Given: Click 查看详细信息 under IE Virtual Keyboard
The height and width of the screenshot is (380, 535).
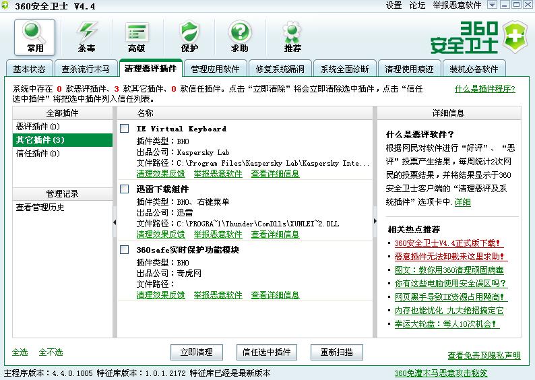Looking at the screenshot, I should click(276, 174).
